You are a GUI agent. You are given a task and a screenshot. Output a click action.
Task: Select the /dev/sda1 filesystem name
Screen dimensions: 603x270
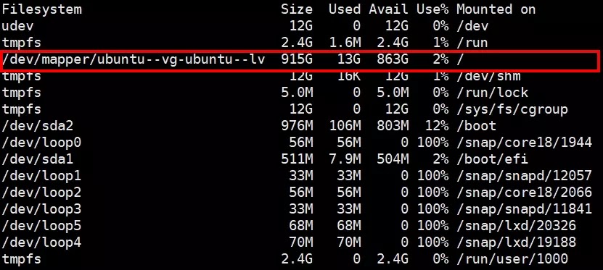(38, 159)
